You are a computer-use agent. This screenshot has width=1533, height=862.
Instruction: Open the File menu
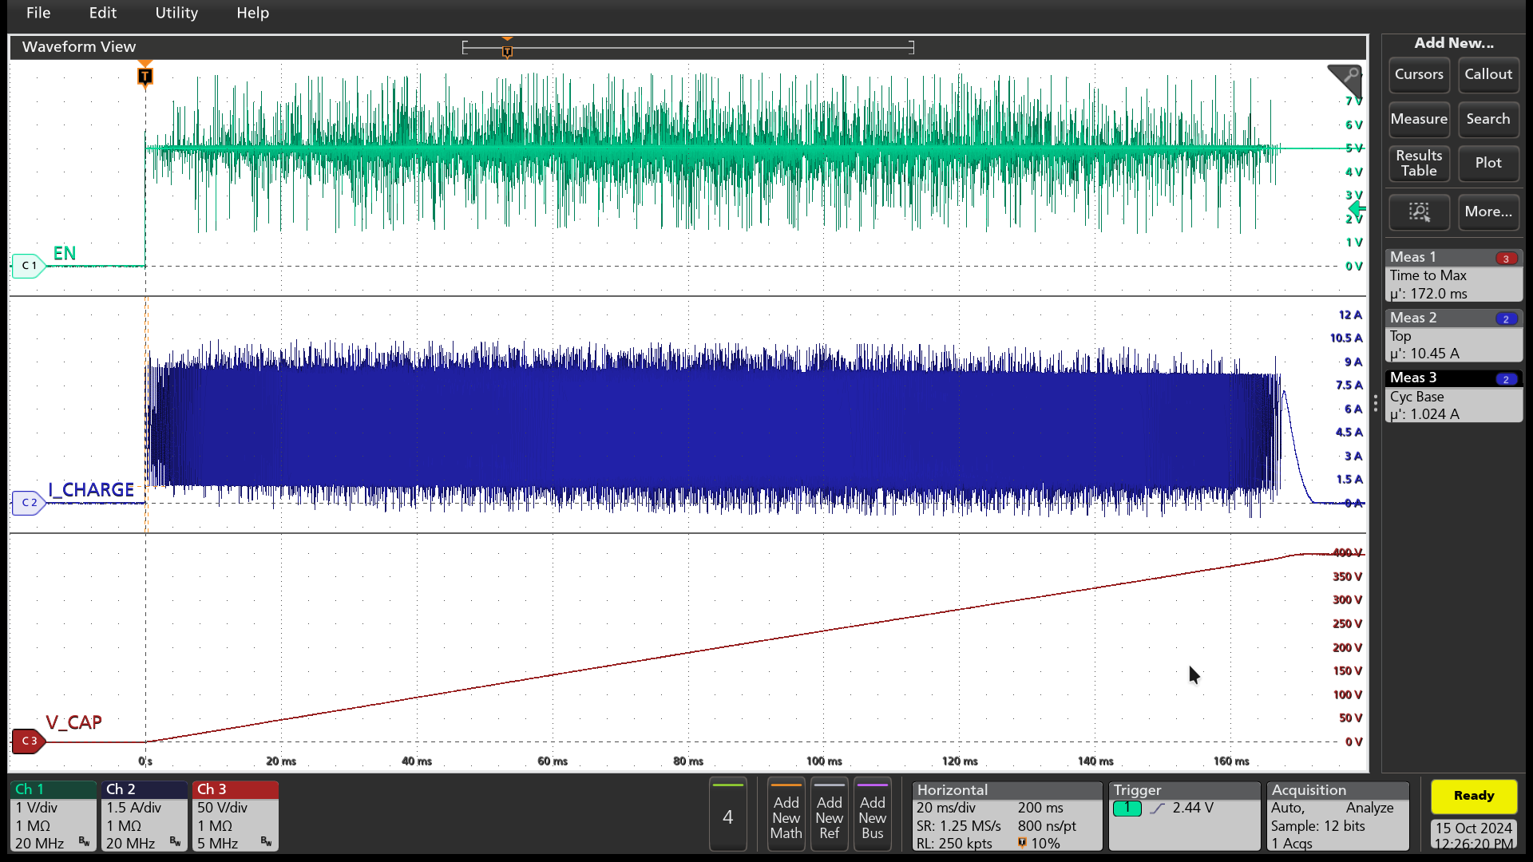point(38,13)
